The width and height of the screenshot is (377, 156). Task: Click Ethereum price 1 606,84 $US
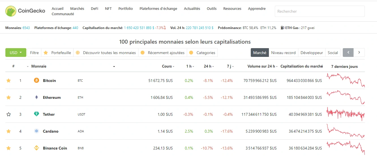pos(162,97)
